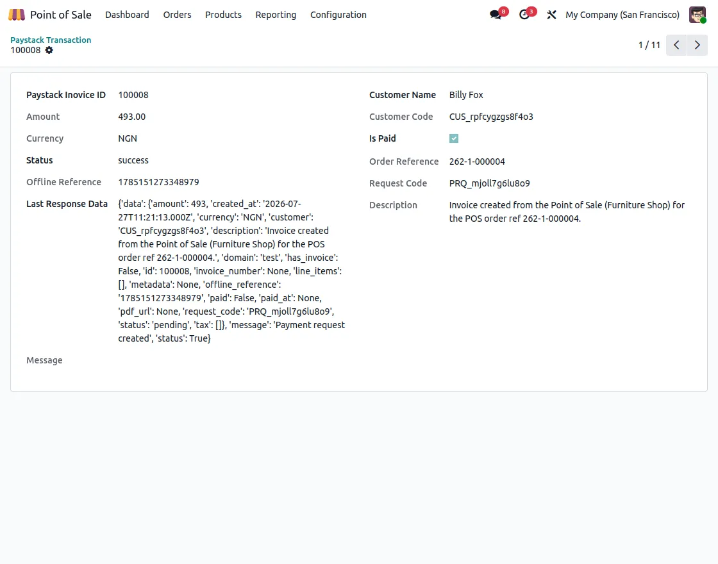Screen dimensions: 718x564
Task: Click the Offline Reference label
Action: click(63, 182)
